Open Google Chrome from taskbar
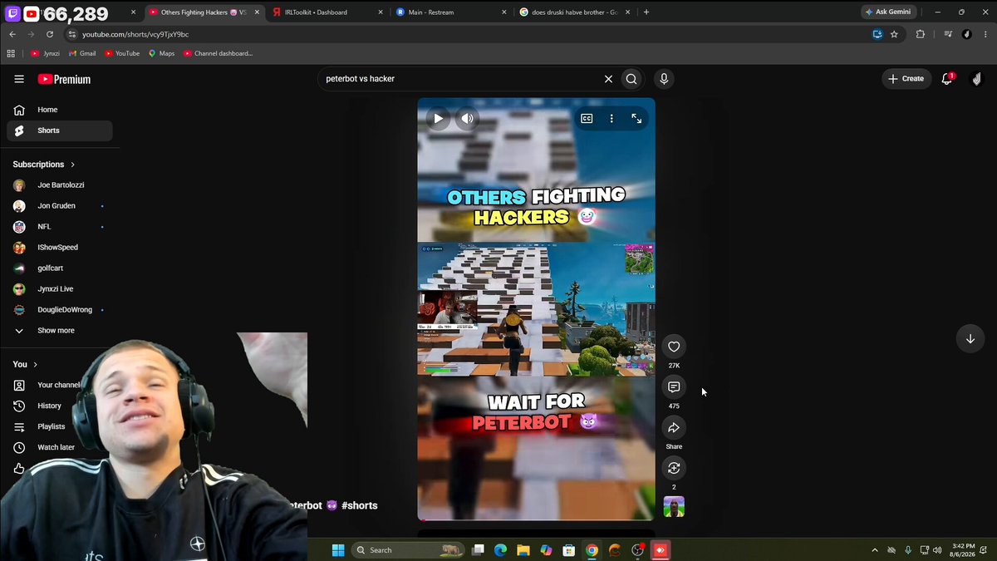Screen dimensions: 997x561 [x=592, y=550]
